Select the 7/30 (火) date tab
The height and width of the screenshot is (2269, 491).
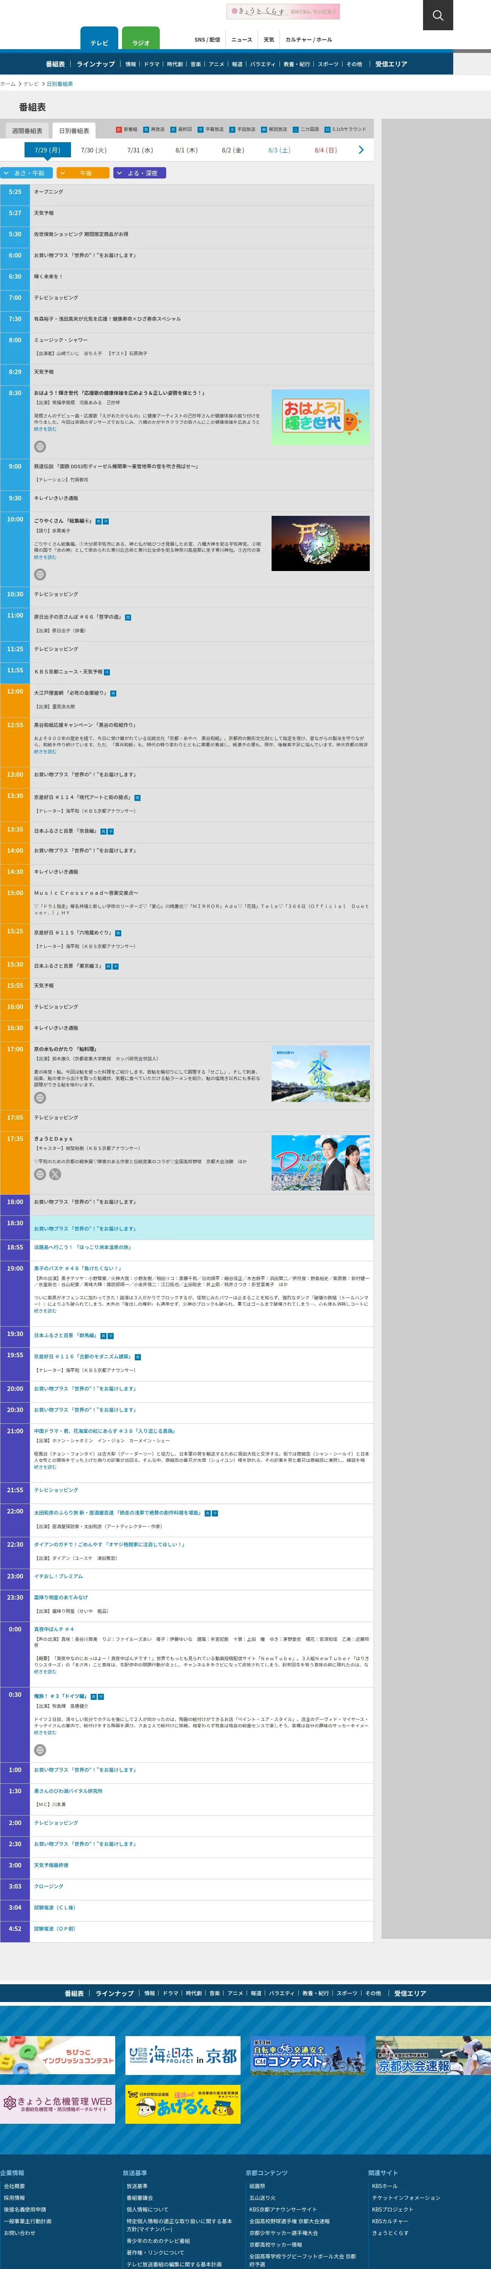[x=93, y=151]
